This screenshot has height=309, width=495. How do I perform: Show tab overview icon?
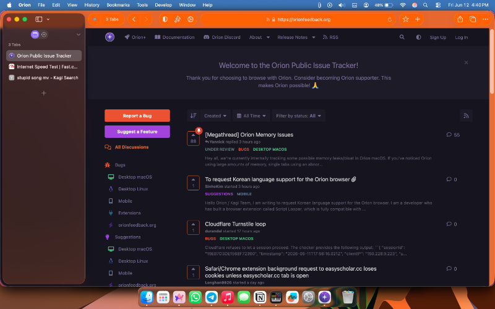pyautogui.click(x=473, y=19)
